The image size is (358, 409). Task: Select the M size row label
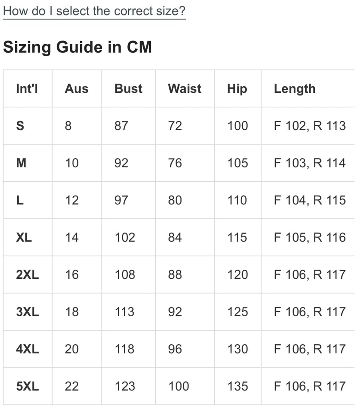coord(21,163)
